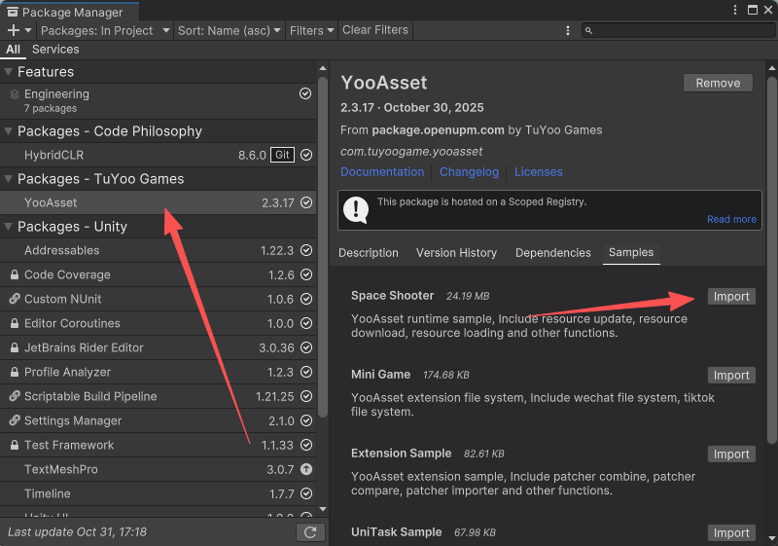778x546 pixels.
Task: Click the link icon beside Scriptable Build Pipeline
Action: point(15,396)
